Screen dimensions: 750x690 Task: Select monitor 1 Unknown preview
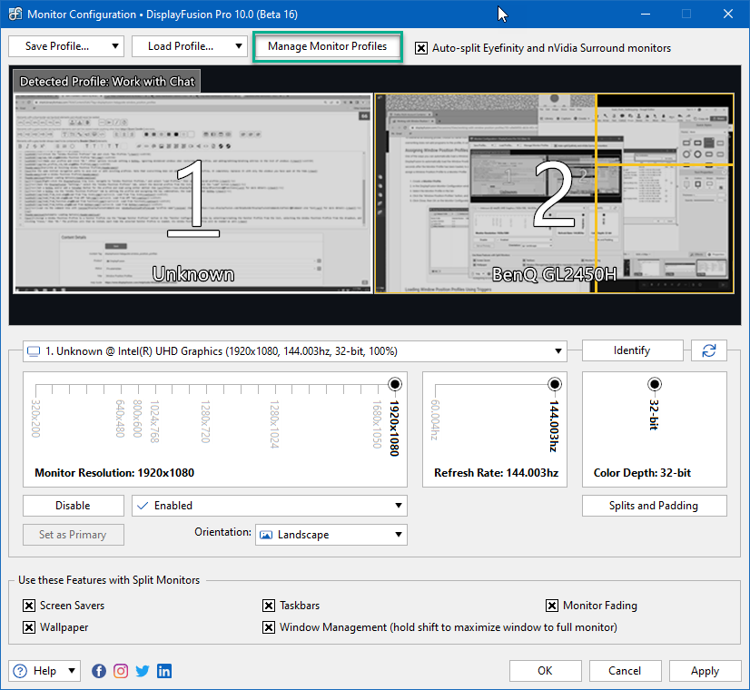[x=192, y=193]
